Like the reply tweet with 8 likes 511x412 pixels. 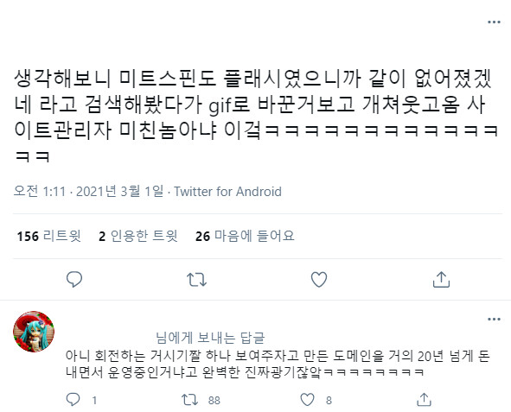click(x=307, y=400)
